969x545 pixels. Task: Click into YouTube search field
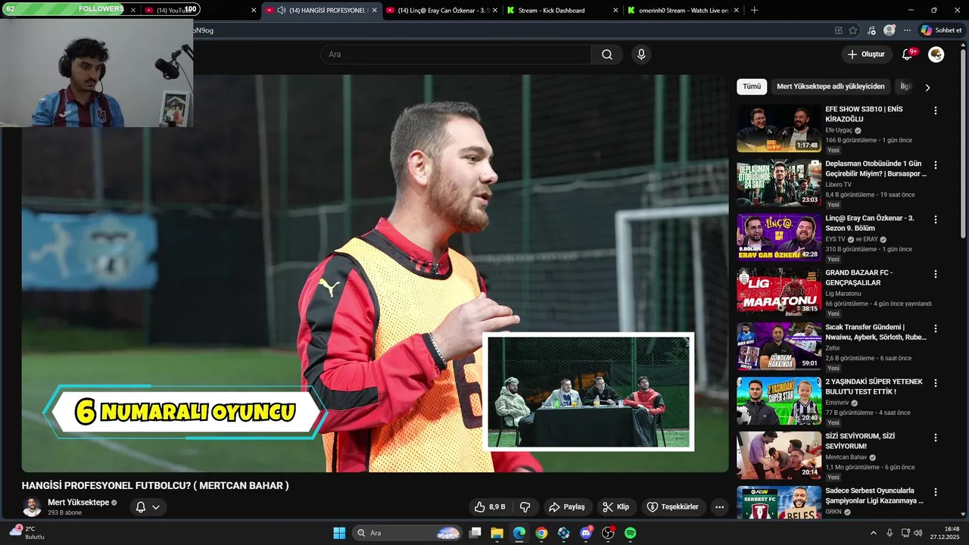point(456,54)
